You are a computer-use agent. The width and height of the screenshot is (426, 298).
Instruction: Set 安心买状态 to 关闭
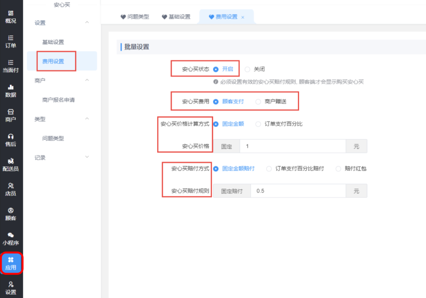248,69
